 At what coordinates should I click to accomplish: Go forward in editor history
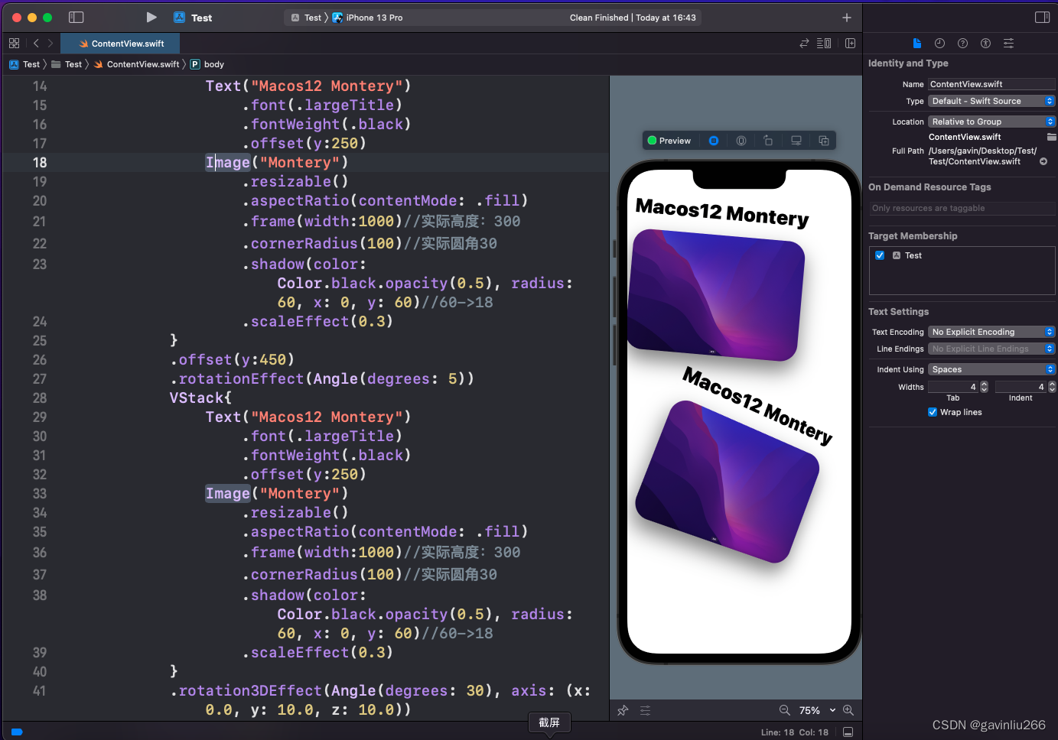[50, 44]
